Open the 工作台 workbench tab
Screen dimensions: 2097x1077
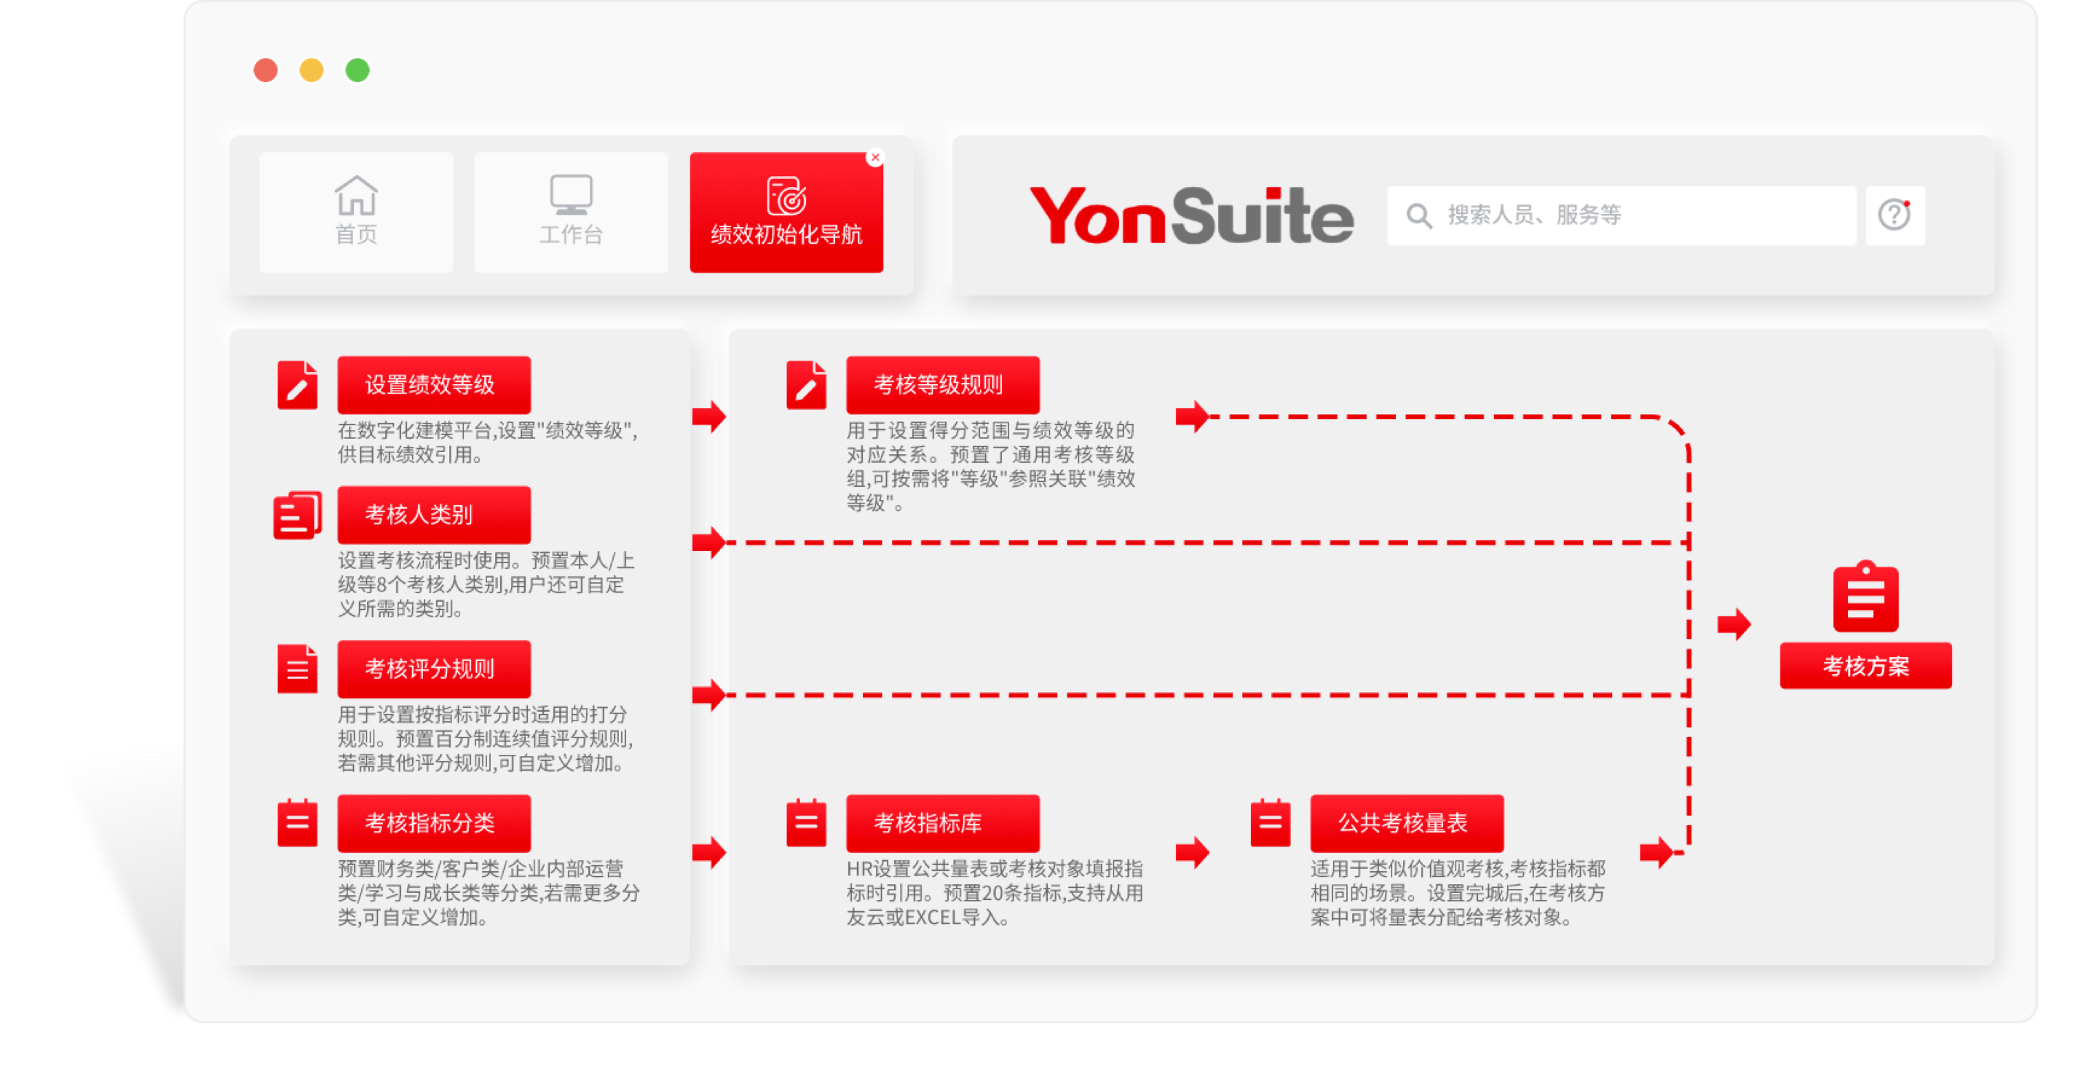[571, 212]
